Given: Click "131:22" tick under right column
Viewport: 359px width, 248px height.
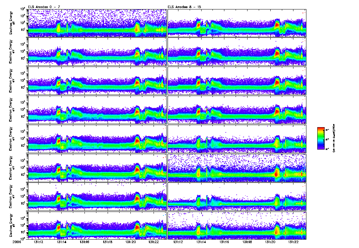Looking at the screenshot, I should [293, 242].
